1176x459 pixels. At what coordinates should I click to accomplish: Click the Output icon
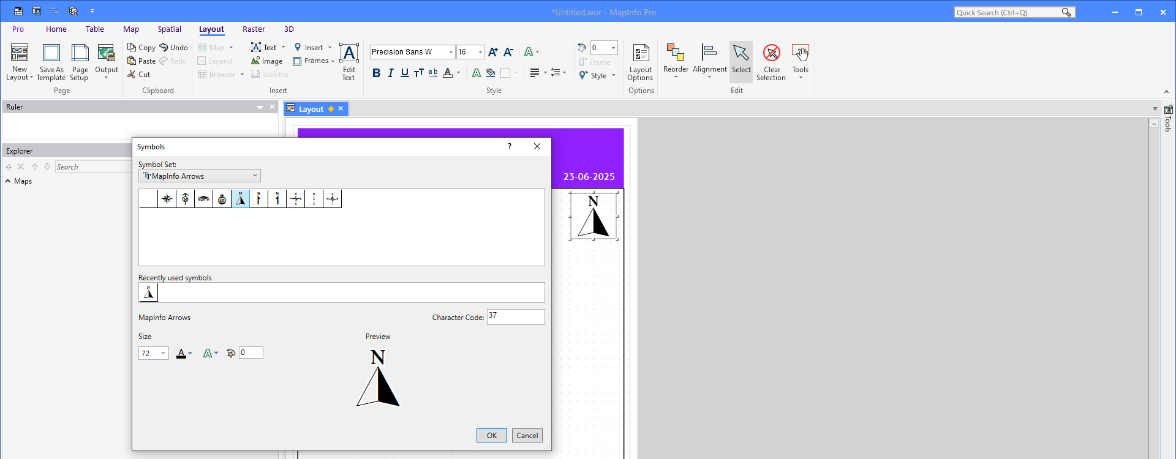pyautogui.click(x=107, y=53)
